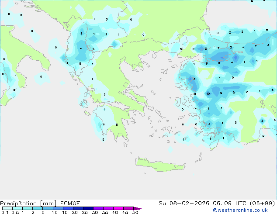Click the '0.1' legend scale label
The image size is (277, 214).
tap(5, 212)
